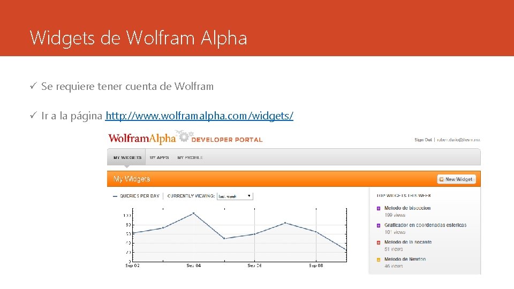Viewport: 514px width, 289px height.
Task: Open the Metodo de la secante widget
Action: (408, 242)
